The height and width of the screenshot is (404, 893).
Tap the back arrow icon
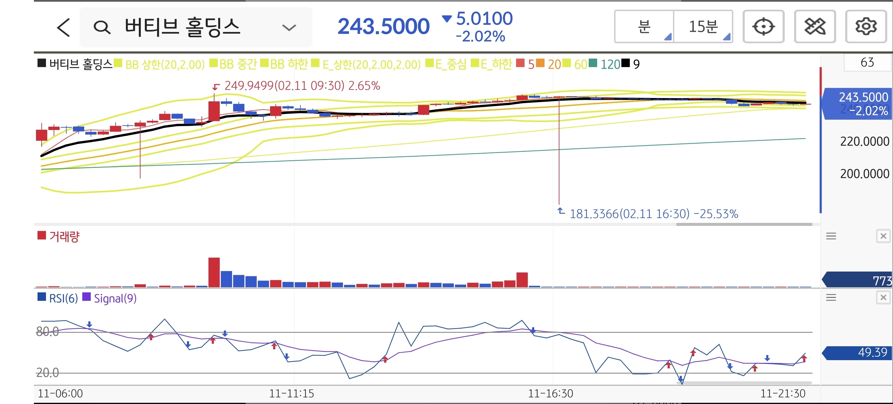64,28
